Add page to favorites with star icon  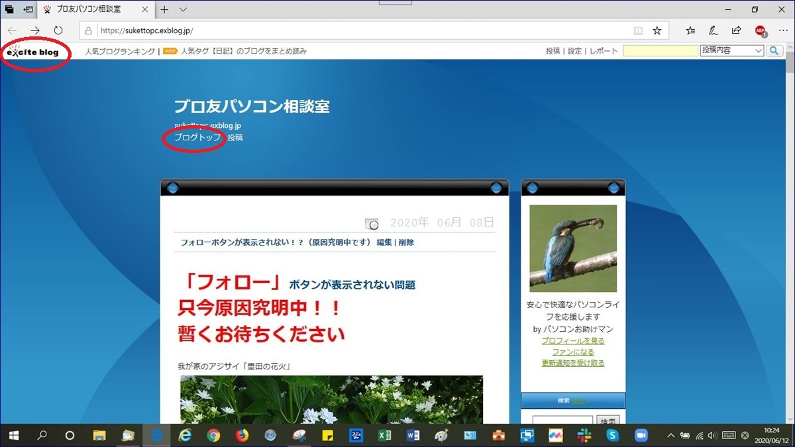(x=657, y=30)
